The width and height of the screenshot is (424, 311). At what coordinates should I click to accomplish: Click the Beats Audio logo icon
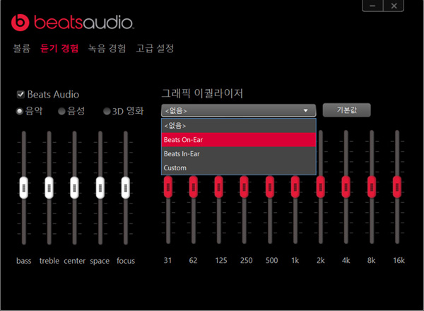click(x=20, y=22)
